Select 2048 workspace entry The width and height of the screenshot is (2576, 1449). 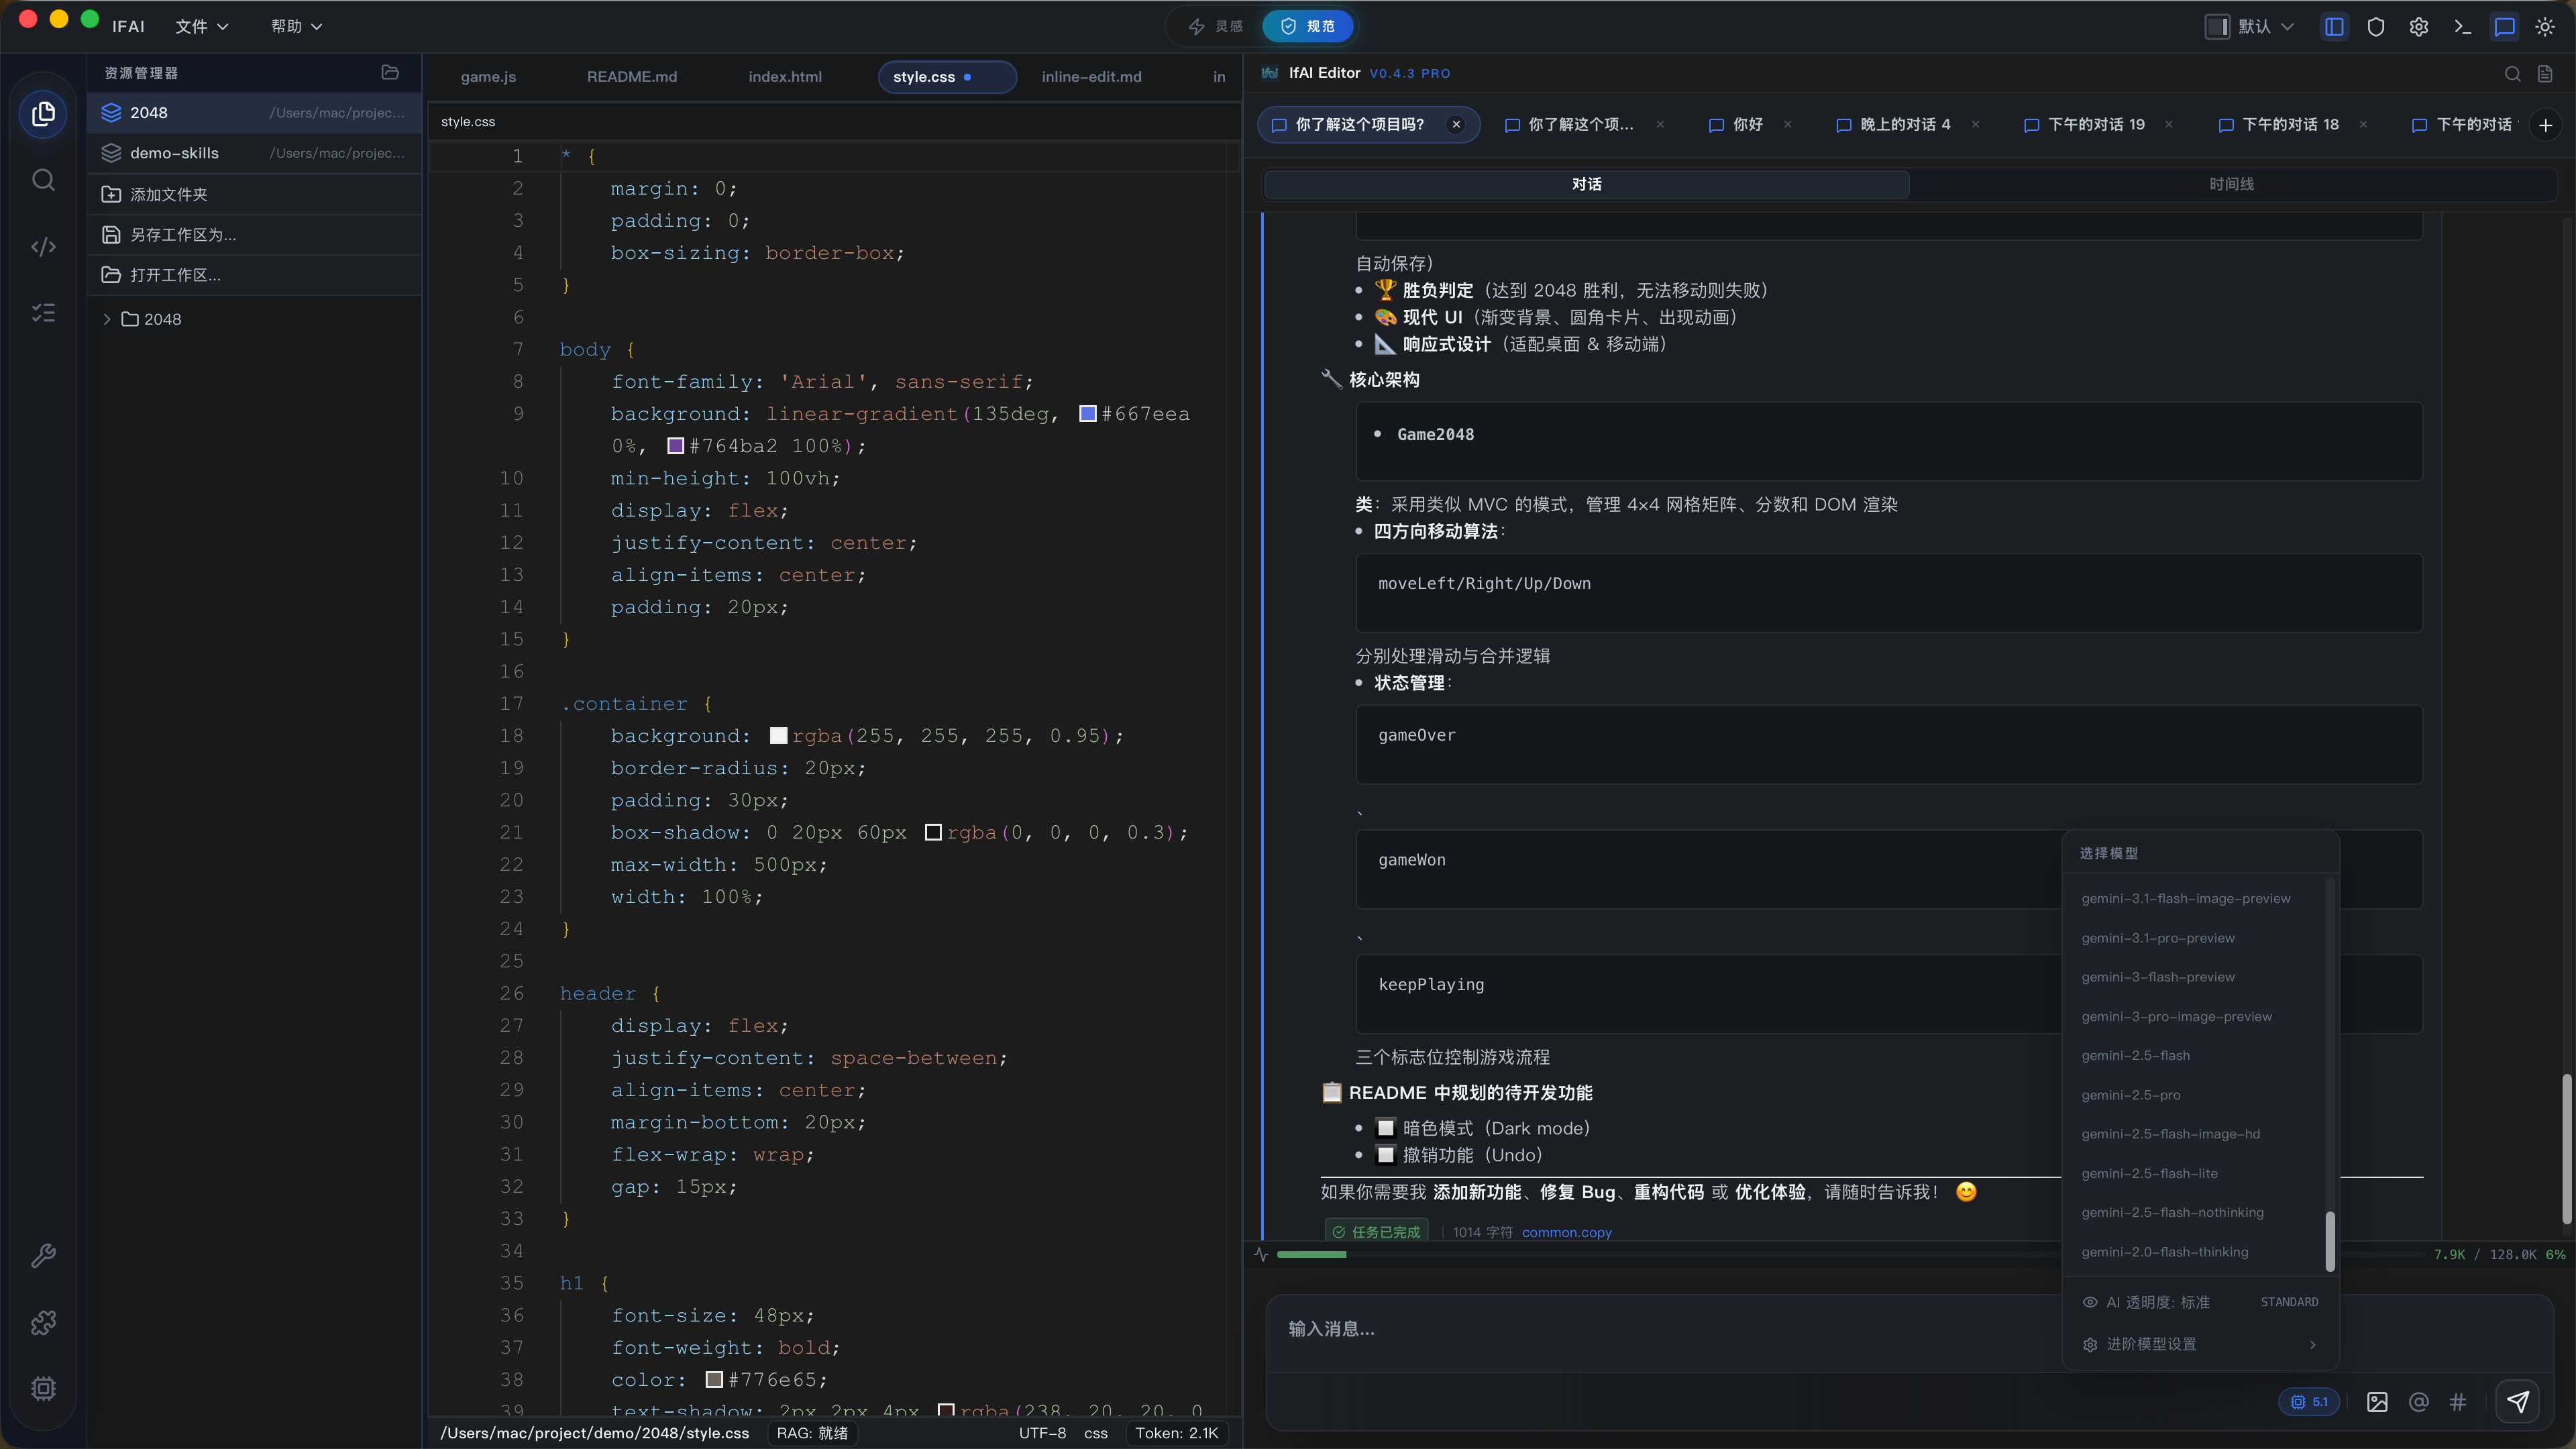pos(254,113)
